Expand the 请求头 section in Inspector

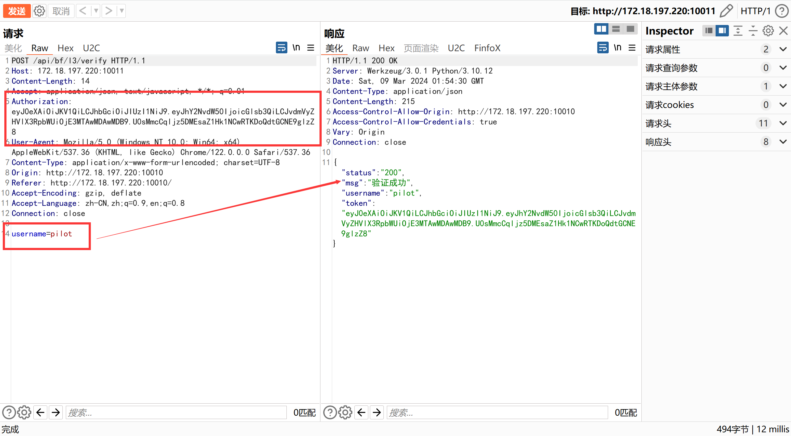[783, 123]
